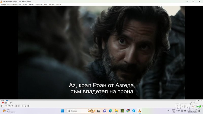Image resolution: width=203 pixels, height=114 pixels.
Task: Toggle loop repeat mode
Action: (25, 106)
